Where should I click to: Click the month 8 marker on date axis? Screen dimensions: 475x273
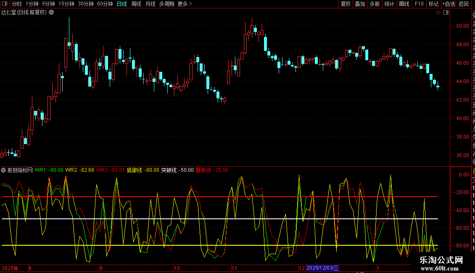pyautogui.click(x=30, y=268)
